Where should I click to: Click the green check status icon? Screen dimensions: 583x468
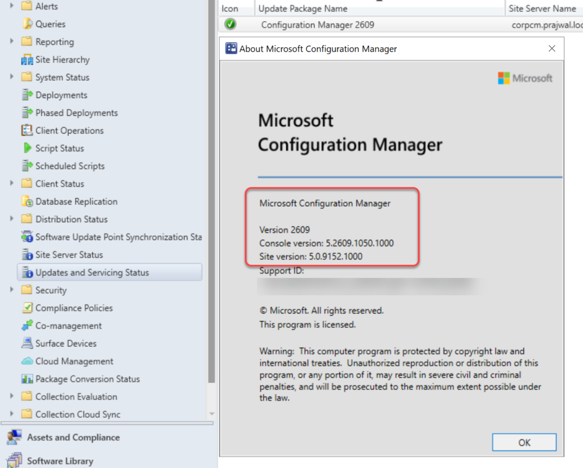coord(230,24)
